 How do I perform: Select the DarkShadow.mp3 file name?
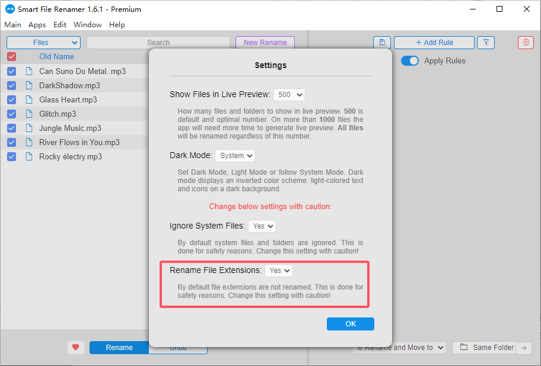(69, 85)
